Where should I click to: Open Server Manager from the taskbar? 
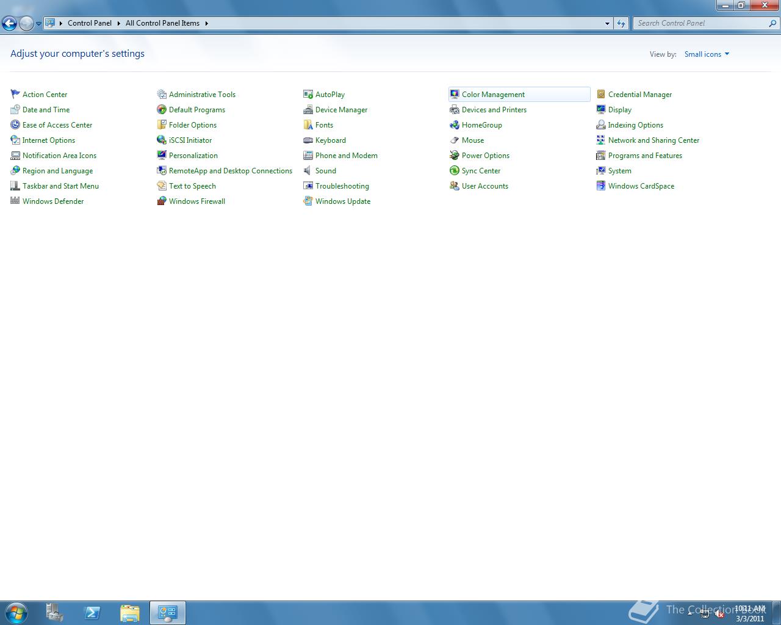tap(55, 612)
